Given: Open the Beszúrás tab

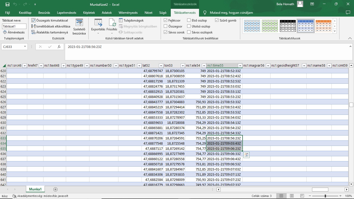Looking at the screenshot, I should [x=44, y=12].
